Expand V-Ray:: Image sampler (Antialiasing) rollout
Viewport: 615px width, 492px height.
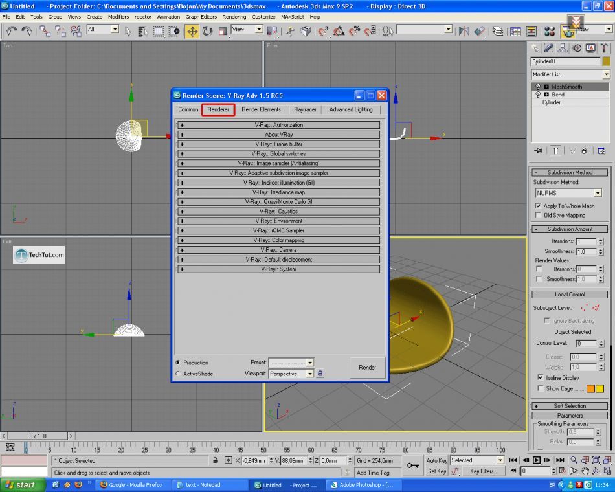tap(278, 163)
